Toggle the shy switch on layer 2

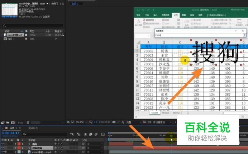55,148
